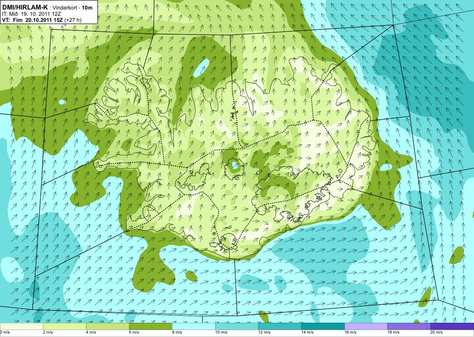
Task: Click the 4–6 m/s green legend swatch
Action: 108,327
